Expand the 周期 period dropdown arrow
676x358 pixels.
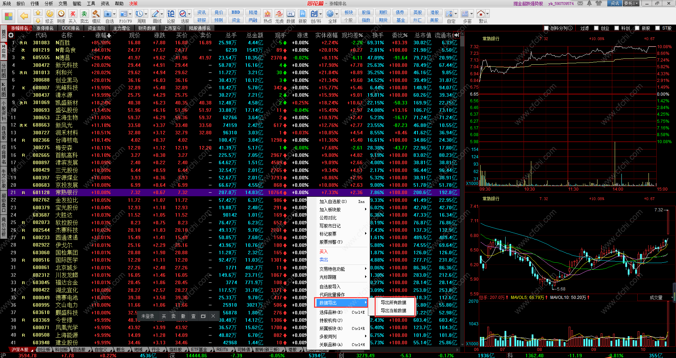[146, 14]
